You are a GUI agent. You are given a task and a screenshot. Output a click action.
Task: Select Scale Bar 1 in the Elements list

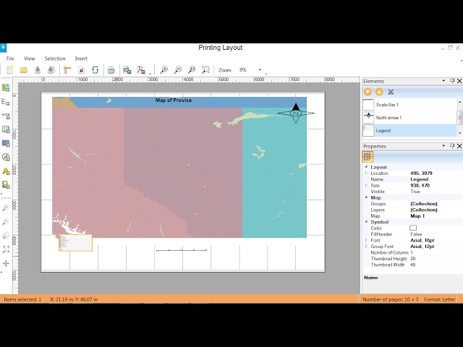[x=409, y=105]
